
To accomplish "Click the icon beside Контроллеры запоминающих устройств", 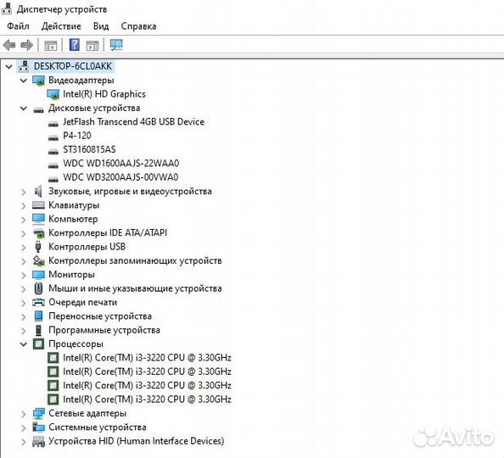I will [38, 260].
